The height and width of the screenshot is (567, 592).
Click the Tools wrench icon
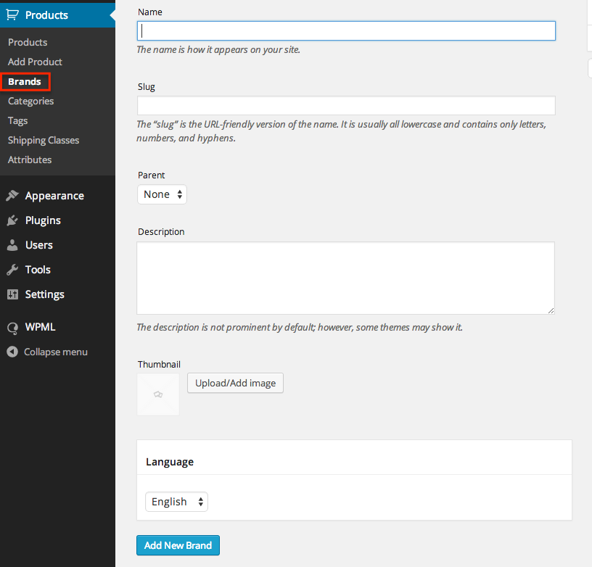click(x=12, y=269)
